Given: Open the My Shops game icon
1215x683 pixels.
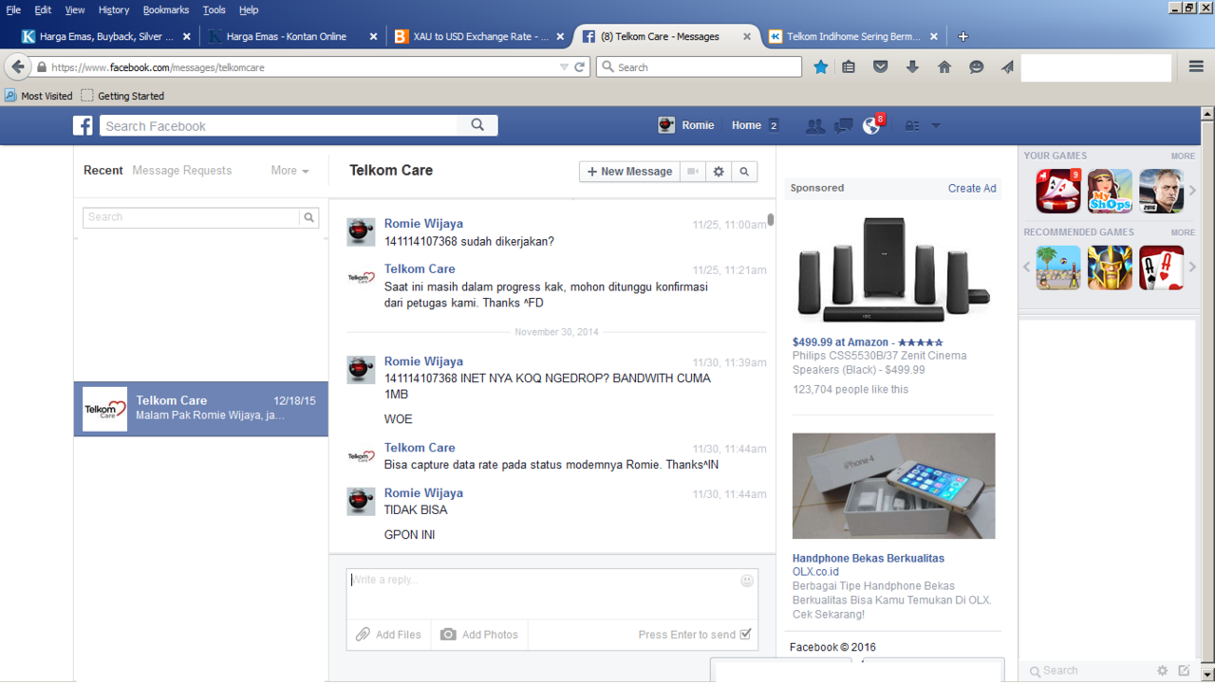Looking at the screenshot, I should (x=1110, y=191).
